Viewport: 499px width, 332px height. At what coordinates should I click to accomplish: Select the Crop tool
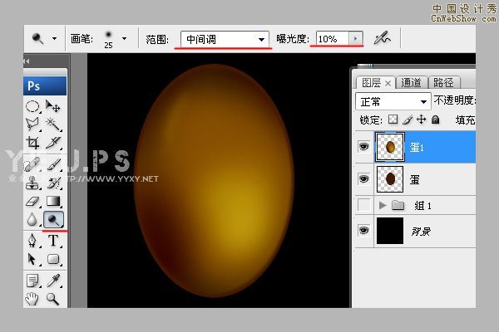pos(33,144)
